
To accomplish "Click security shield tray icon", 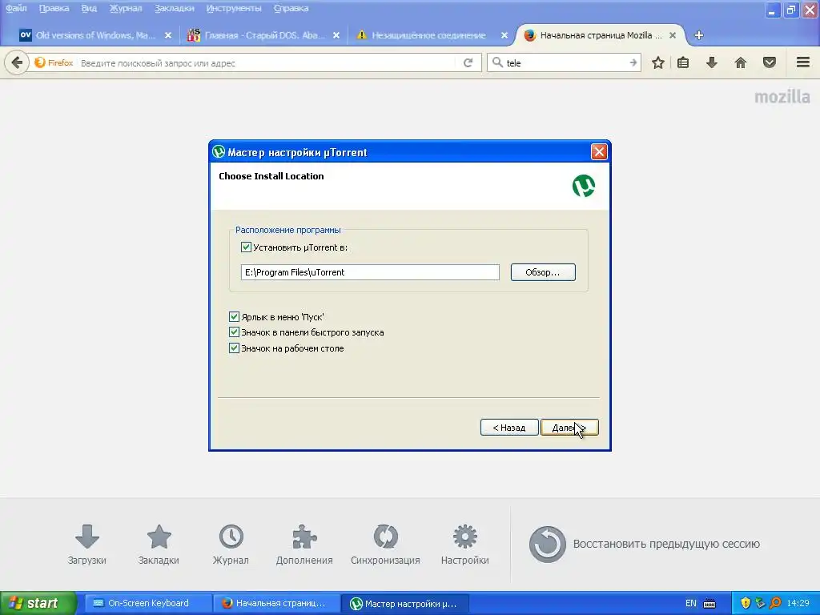I will click(x=746, y=604).
